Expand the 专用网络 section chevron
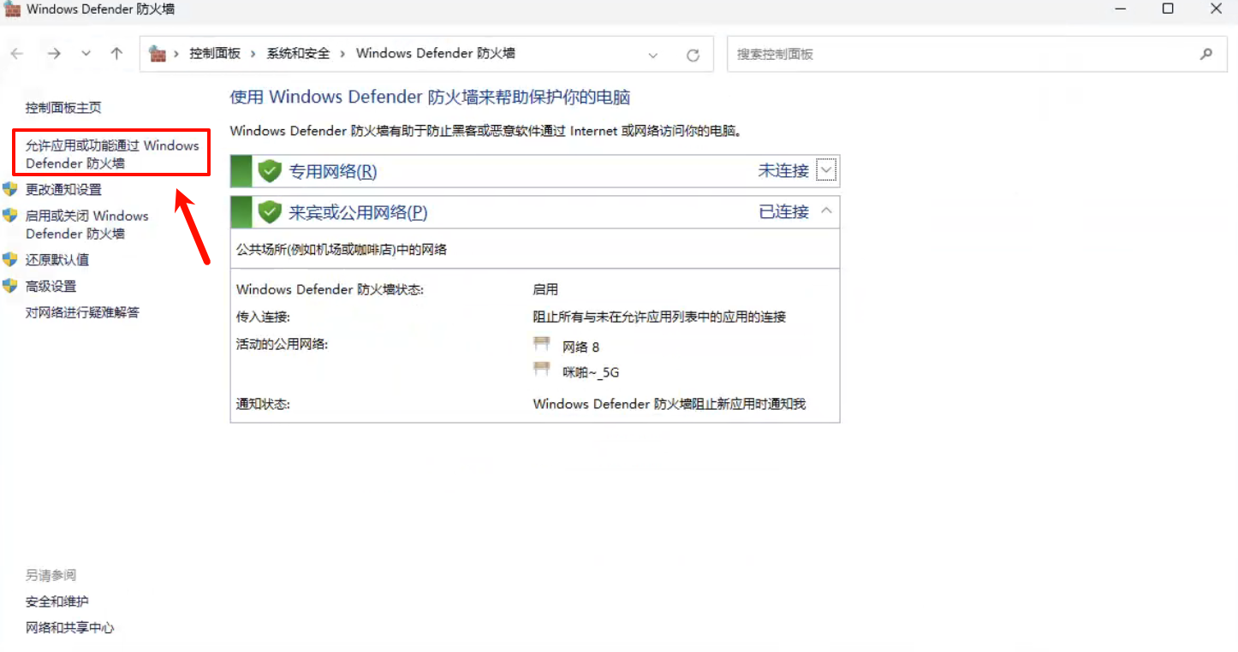Screen dimensions: 1238x652 point(826,170)
